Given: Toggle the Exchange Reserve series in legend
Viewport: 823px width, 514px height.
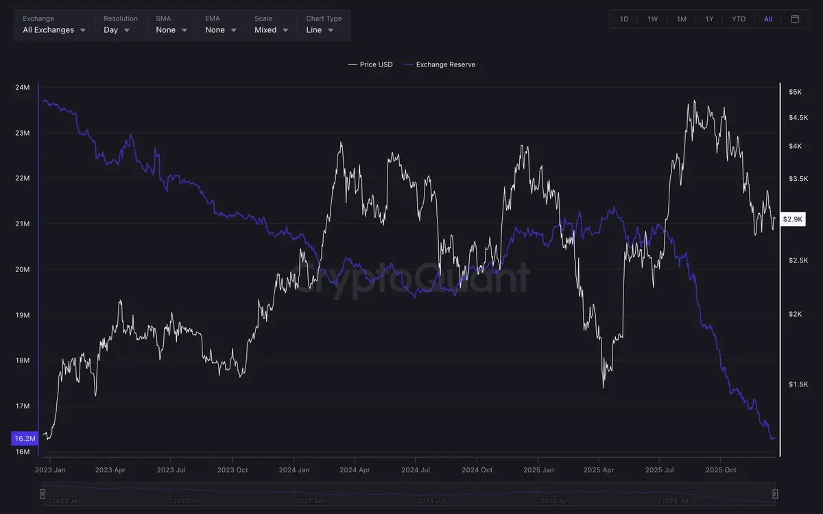Looking at the screenshot, I should tap(440, 64).
